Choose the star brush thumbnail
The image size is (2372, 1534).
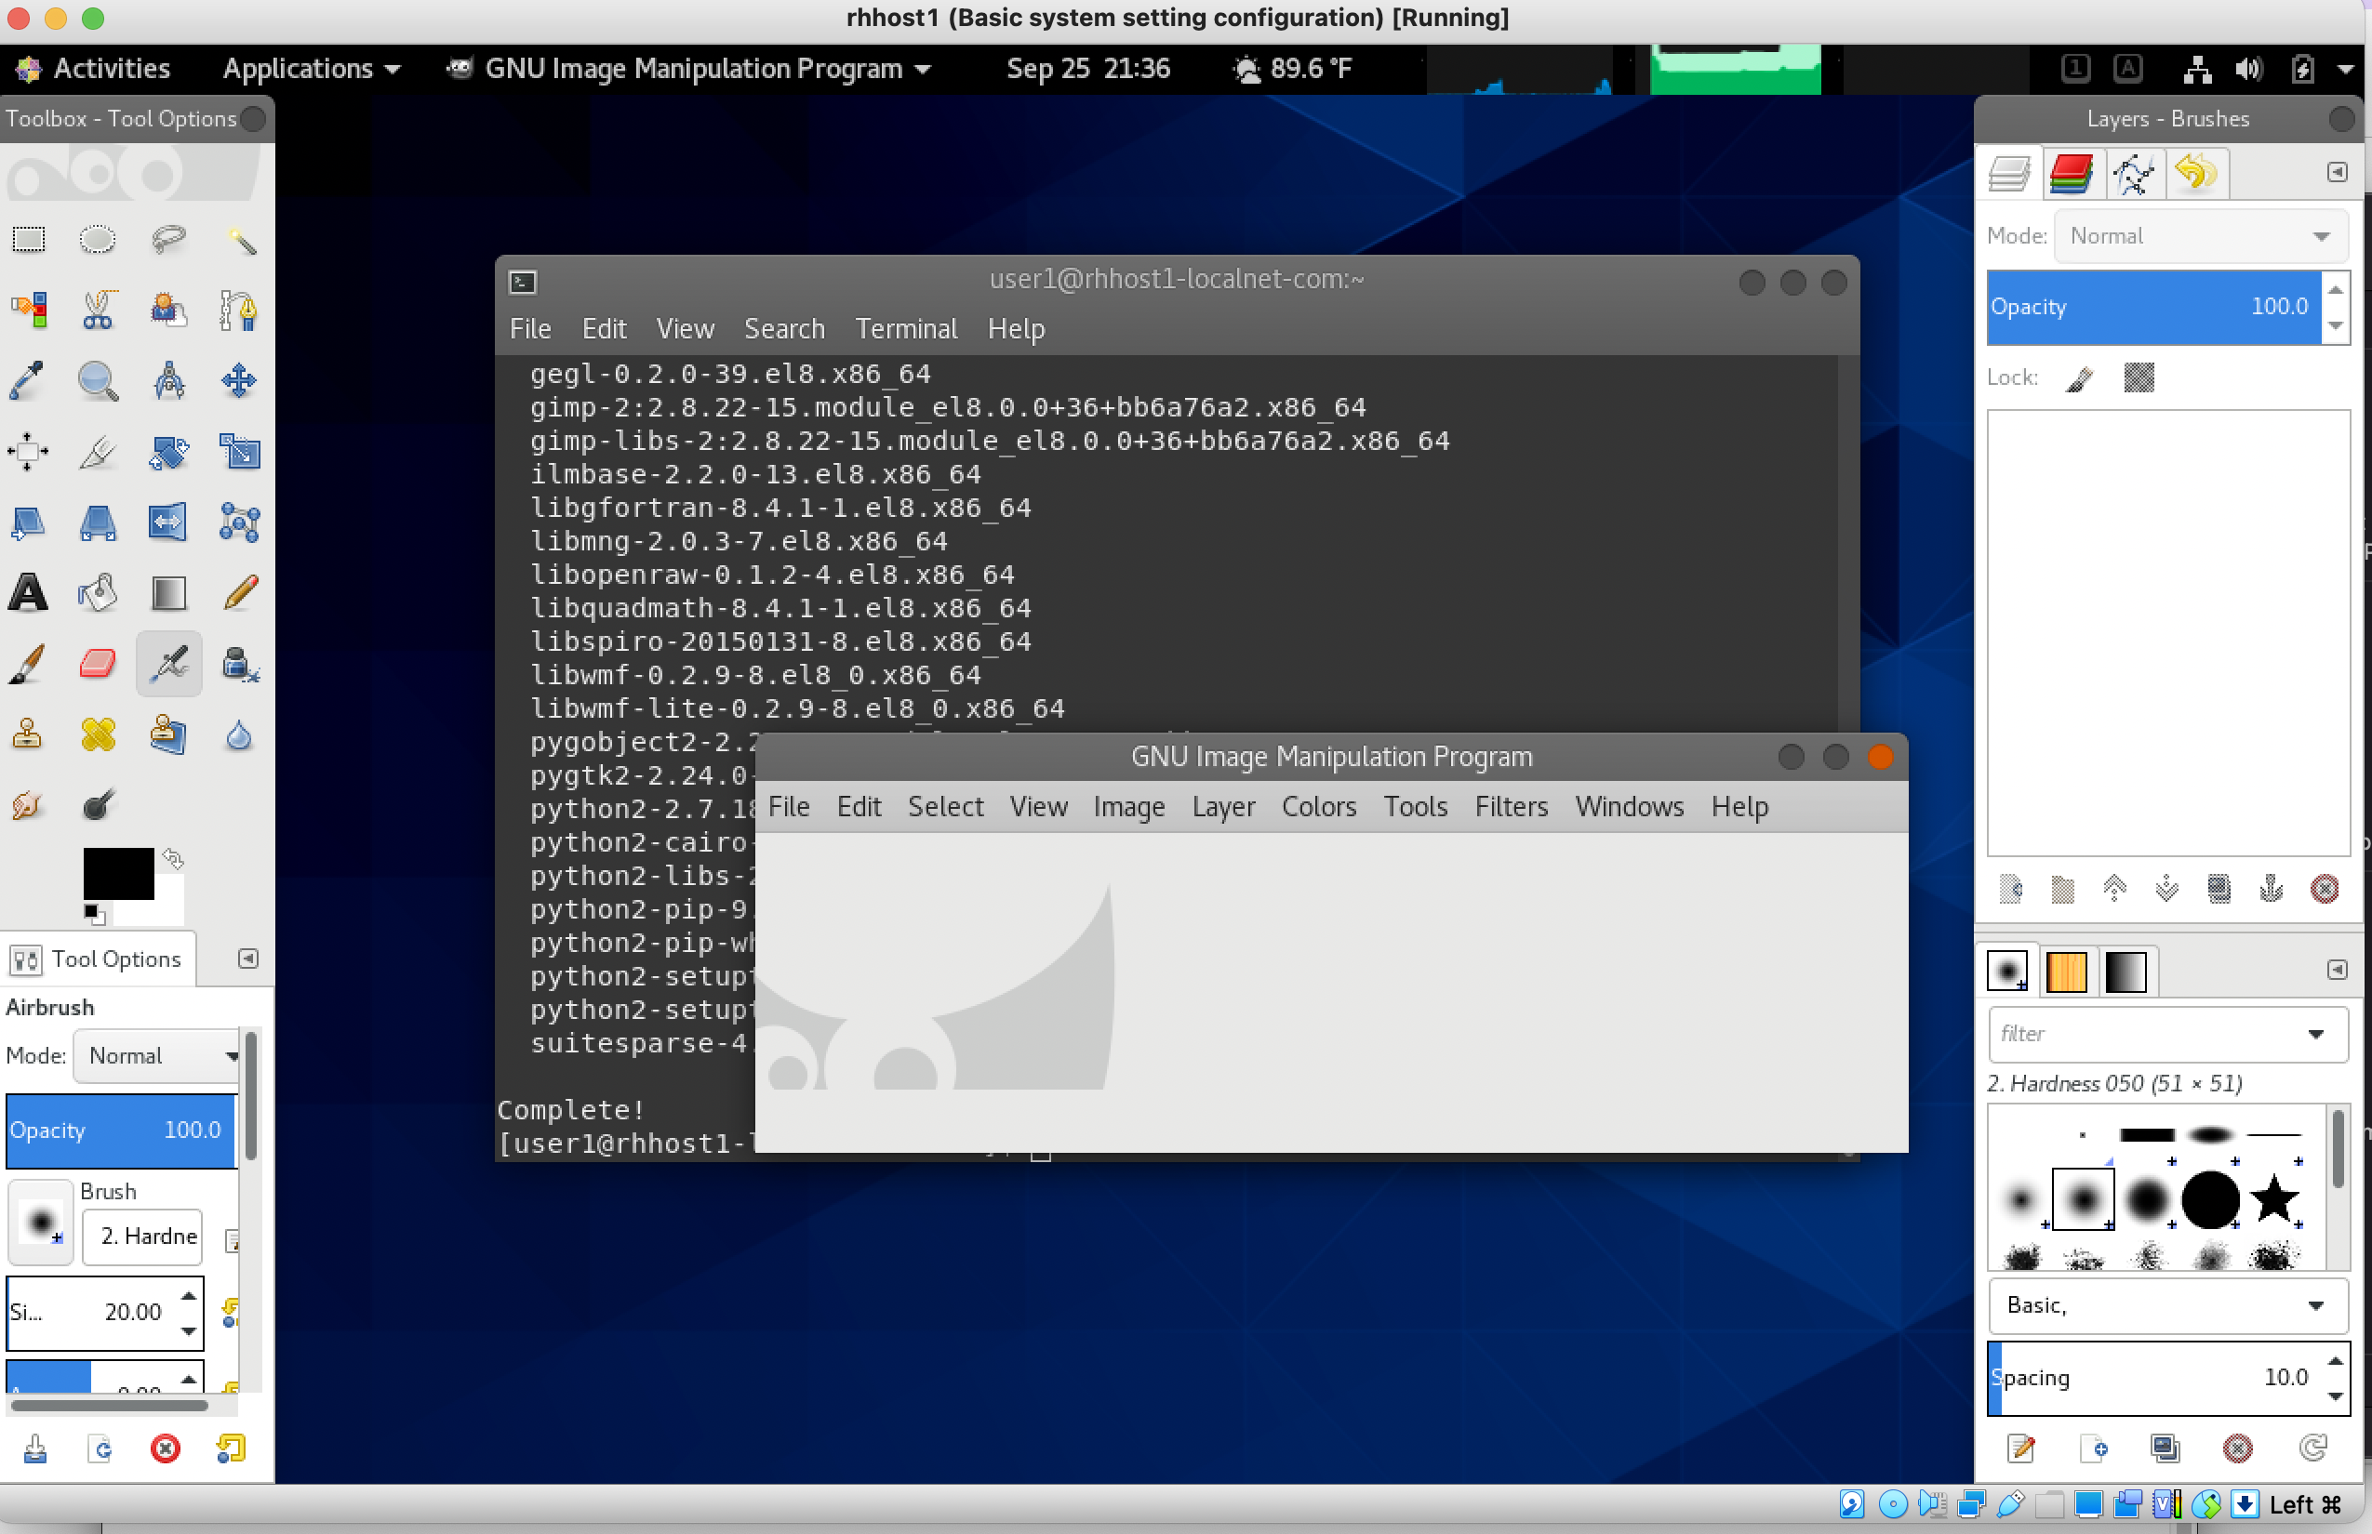point(2273,1198)
